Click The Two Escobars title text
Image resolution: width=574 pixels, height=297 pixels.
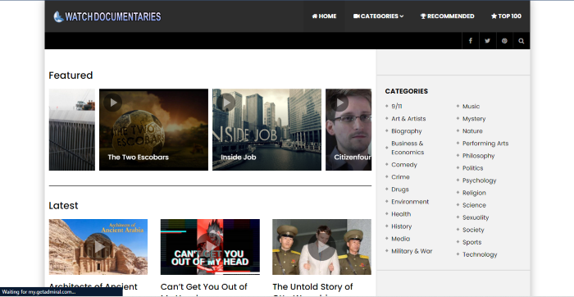(138, 157)
